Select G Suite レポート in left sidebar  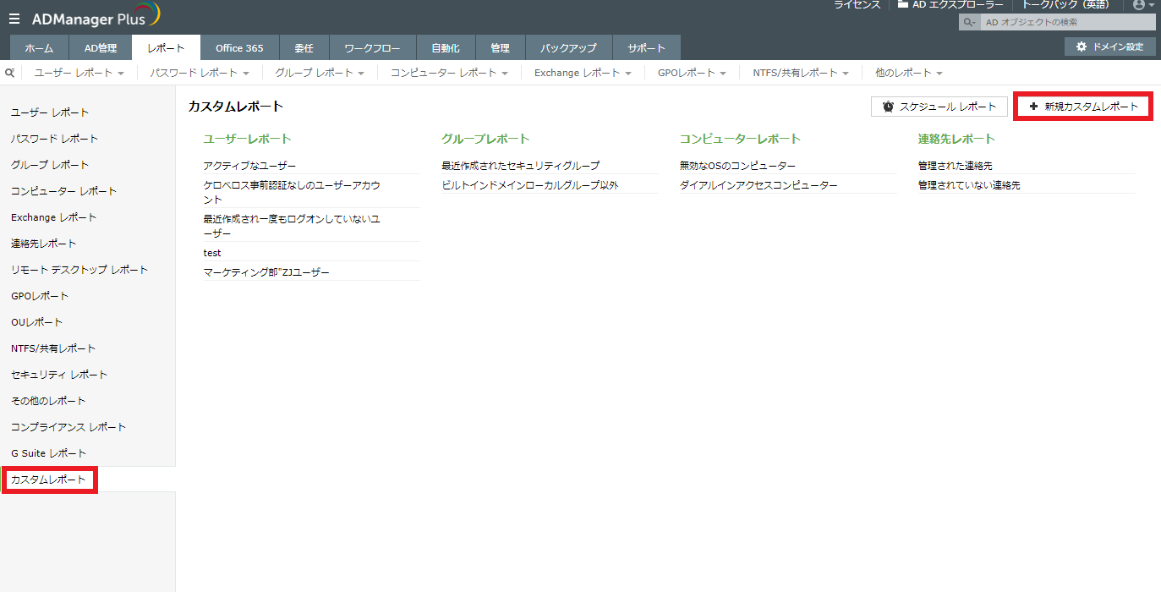click(49, 453)
